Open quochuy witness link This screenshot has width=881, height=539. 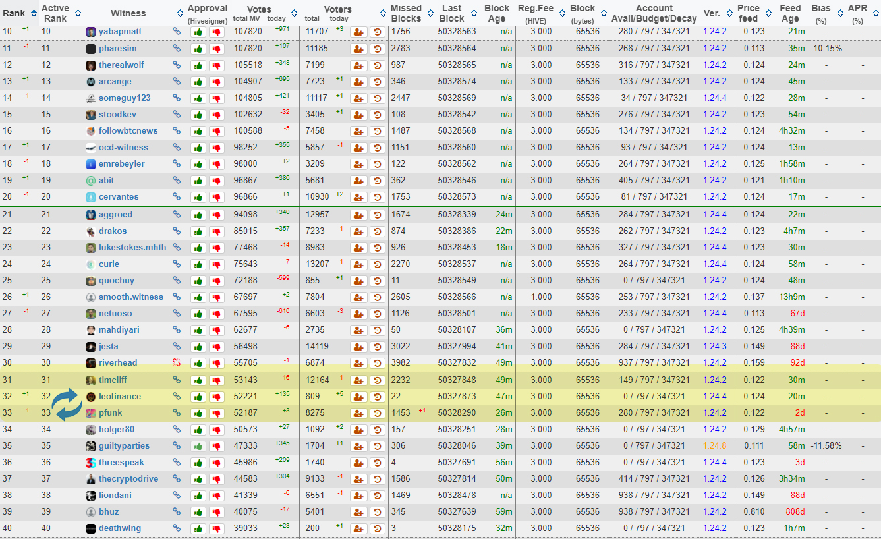pos(117,281)
